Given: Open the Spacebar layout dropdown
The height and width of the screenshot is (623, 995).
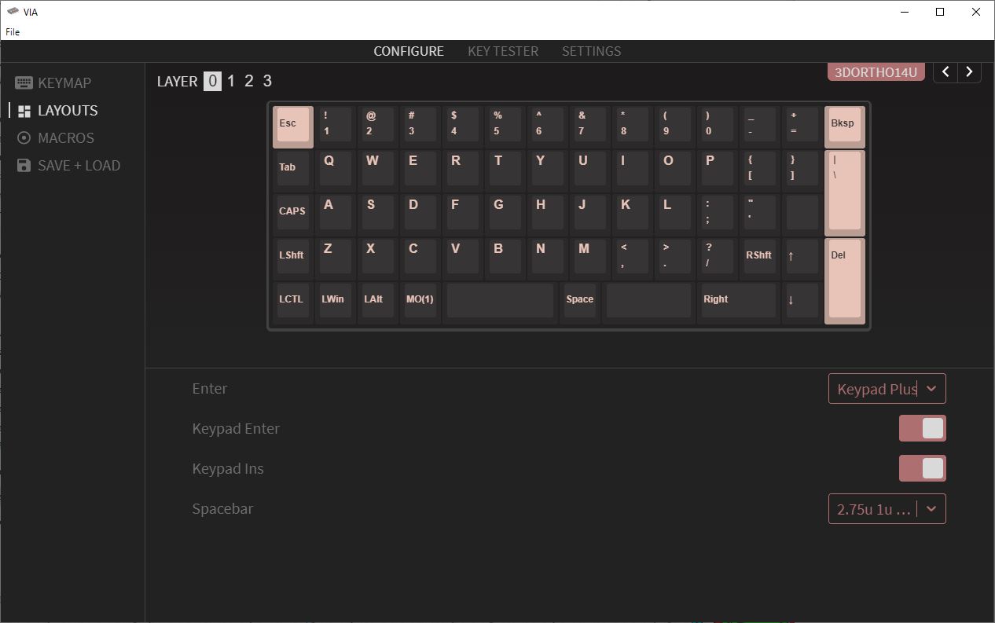Looking at the screenshot, I should click(887, 508).
